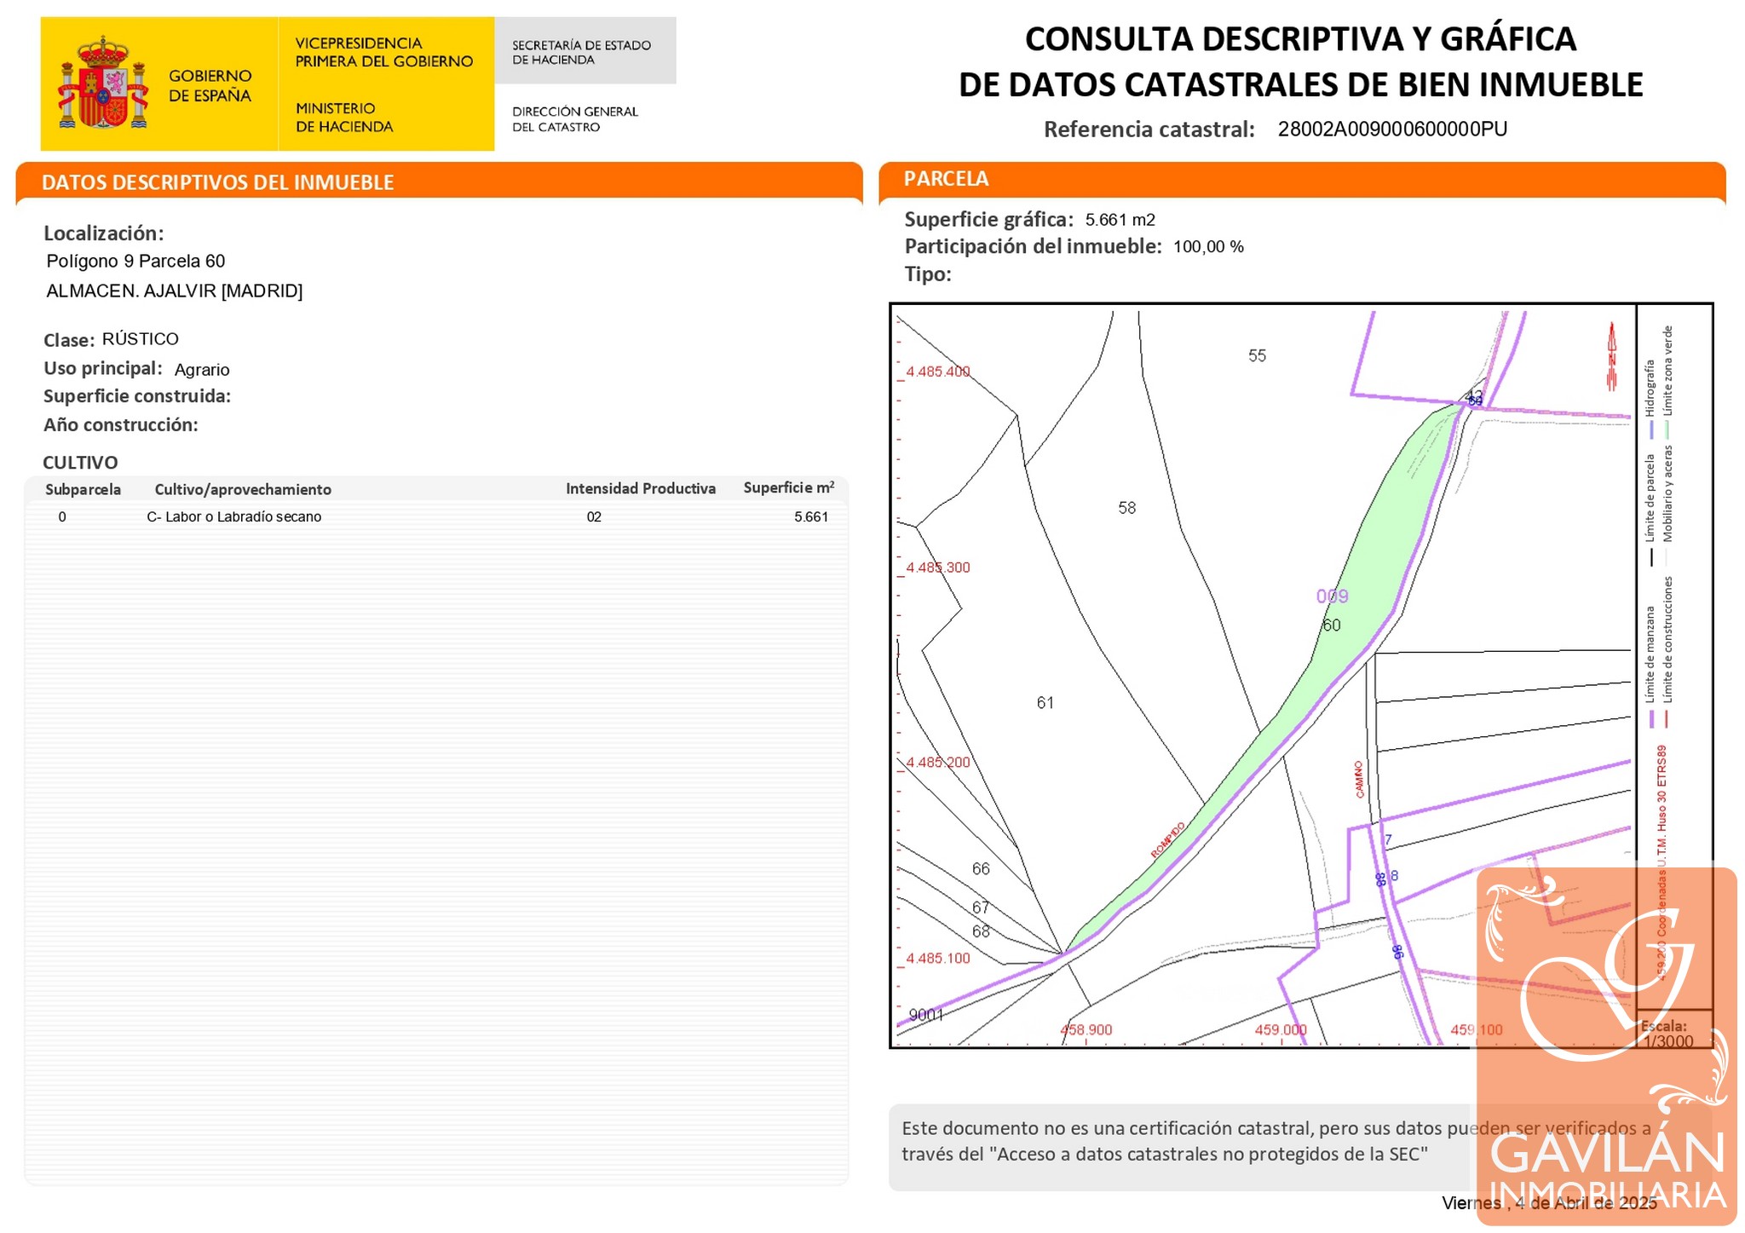This screenshot has width=1745, height=1233.
Task: Click the Subparcela column header
Action: [83, 490]
